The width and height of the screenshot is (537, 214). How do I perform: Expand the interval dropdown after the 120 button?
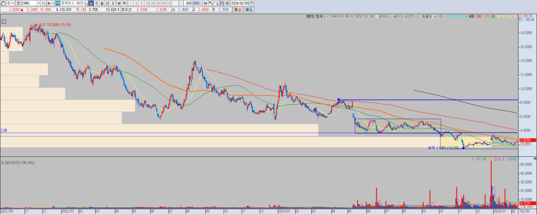(181, 3)
